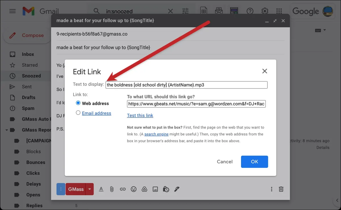Viewport: 341px width, 210px height.
Task: Collapse the GMass Reports label tree
Action: coord(7,130)
